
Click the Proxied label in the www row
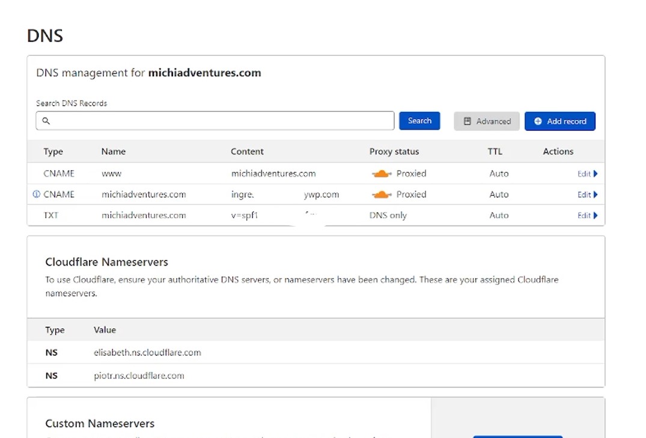point(411,174)
